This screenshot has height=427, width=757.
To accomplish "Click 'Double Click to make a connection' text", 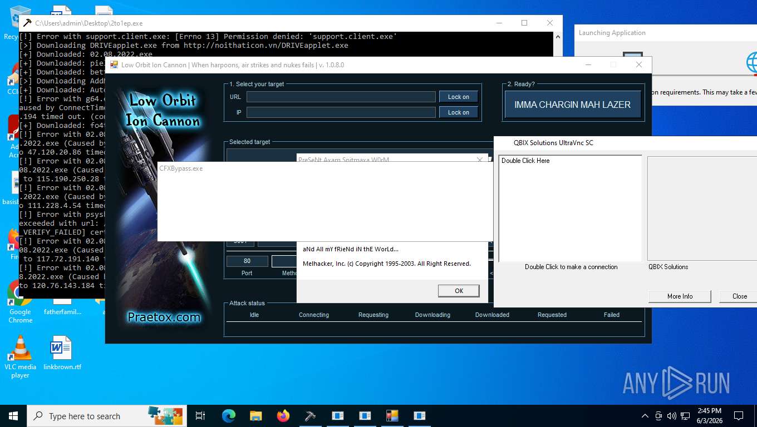I will (x=571, y=267).
